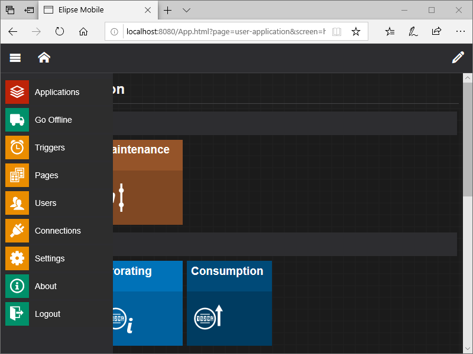Open the Consumption tile
The width and height of the screenshot is (473, 354).
click(x=229, y=303)
